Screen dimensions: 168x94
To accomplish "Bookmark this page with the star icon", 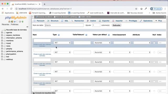I will click(136, 9).
